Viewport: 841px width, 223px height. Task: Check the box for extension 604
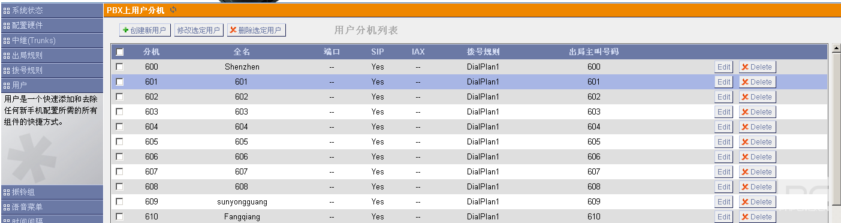(120, 126)
